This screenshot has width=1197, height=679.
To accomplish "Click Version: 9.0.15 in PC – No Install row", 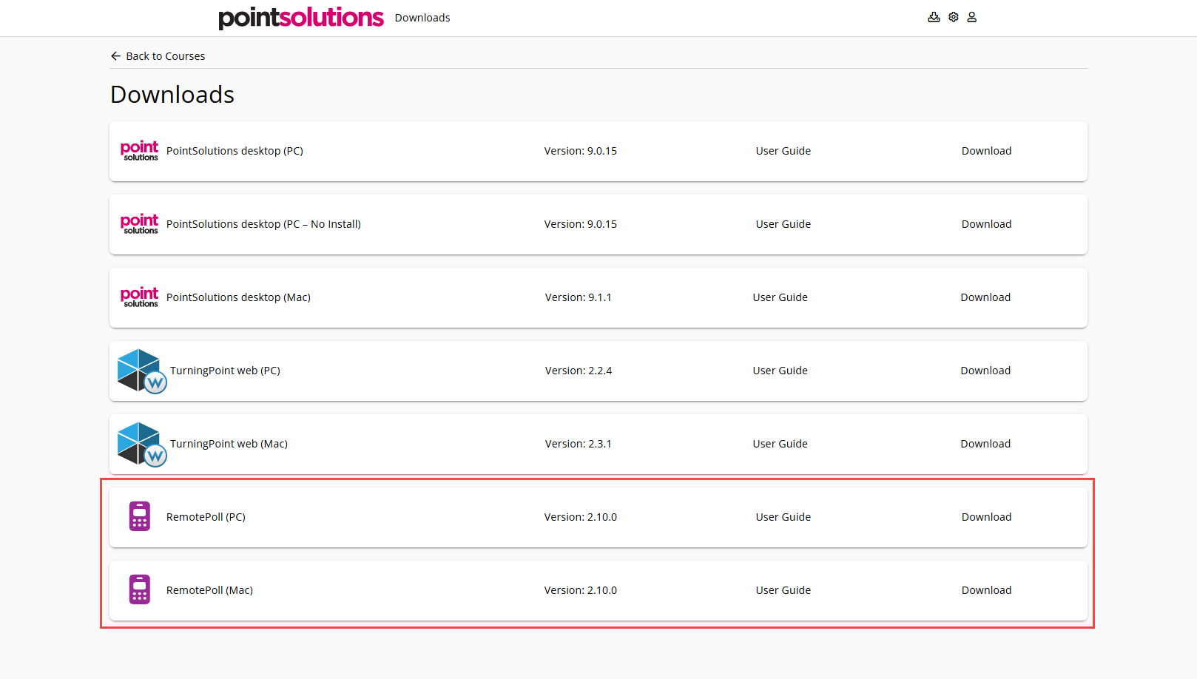I will (x=581, y=224).
